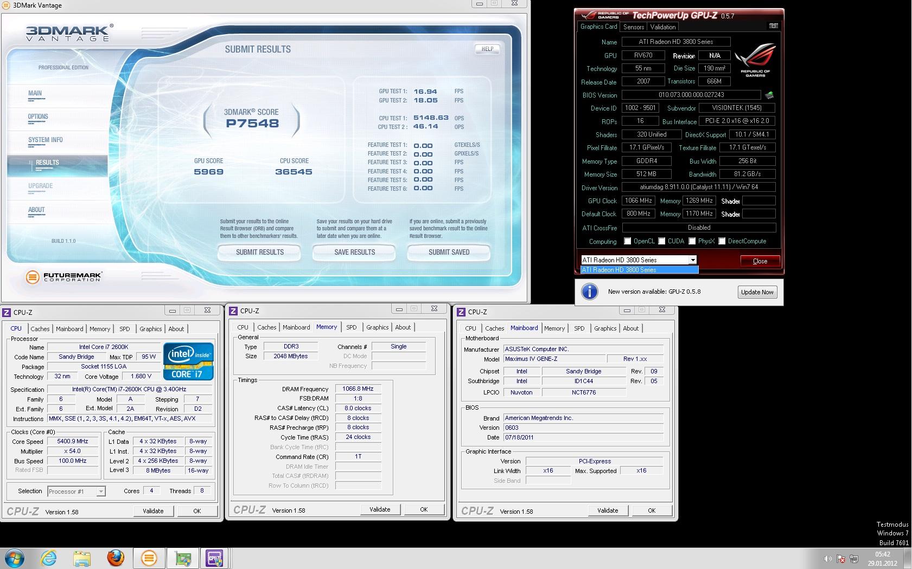Click Update Now for GPU-Z
The image size is (912, 569).
757,292
